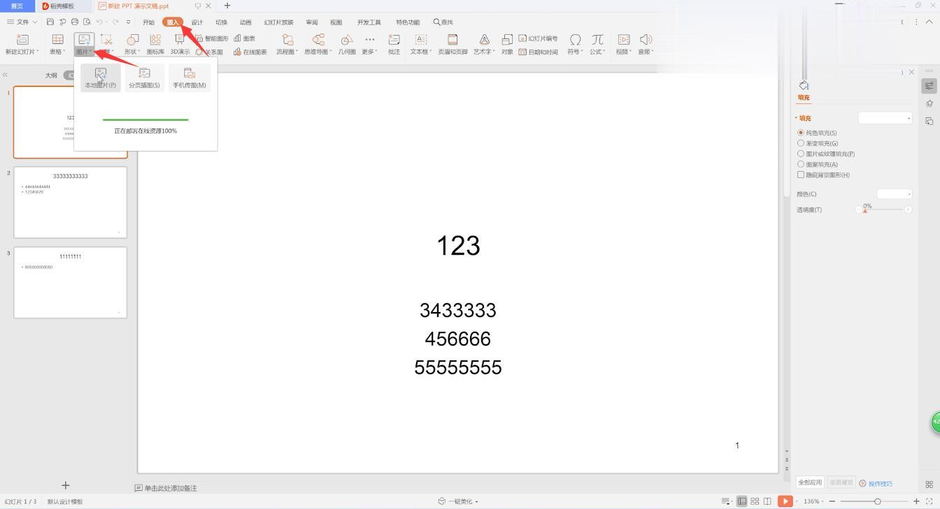Screen dimensions: 940x509
Task: Insert a Comment (批注)
Action: point(394,44)
